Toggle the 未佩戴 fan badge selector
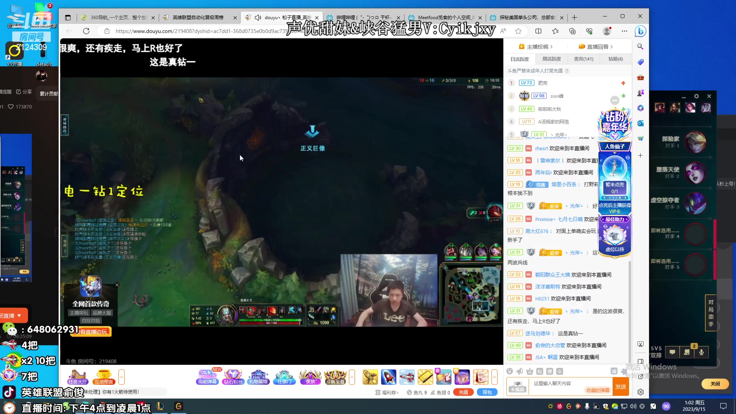Screen dimensions: 736x414 tap(517, 387)
